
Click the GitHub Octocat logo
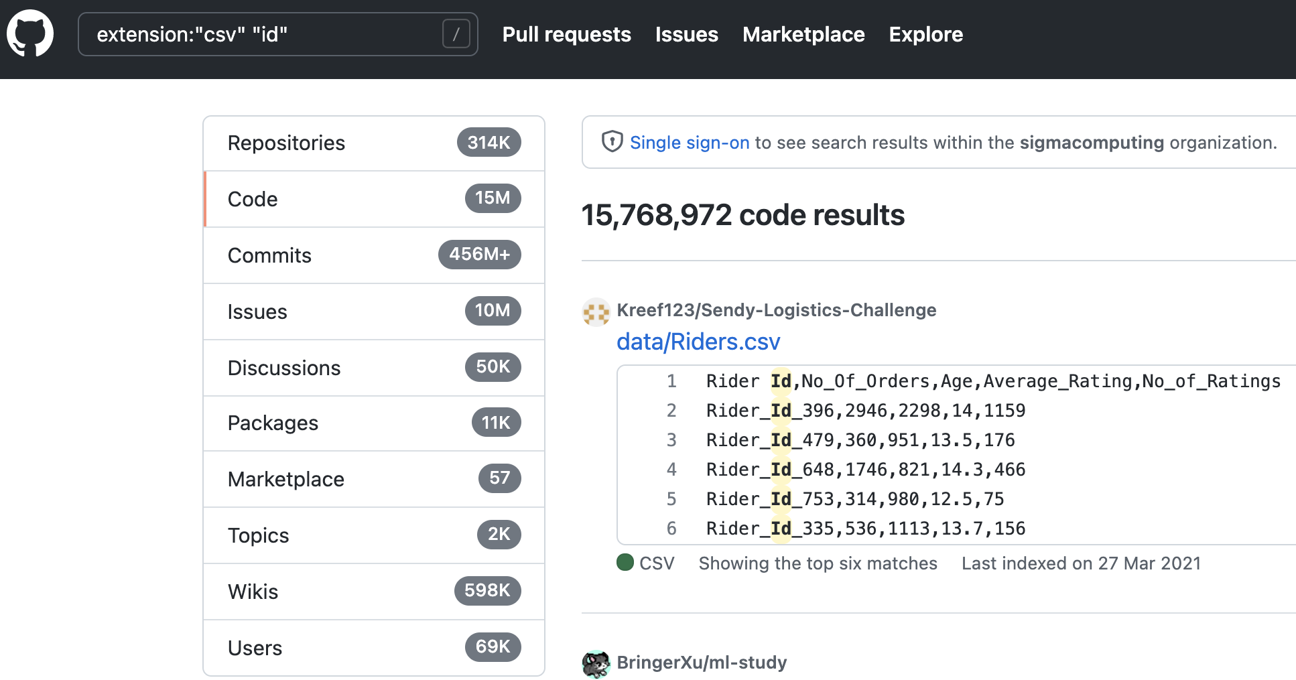[30, 33]
